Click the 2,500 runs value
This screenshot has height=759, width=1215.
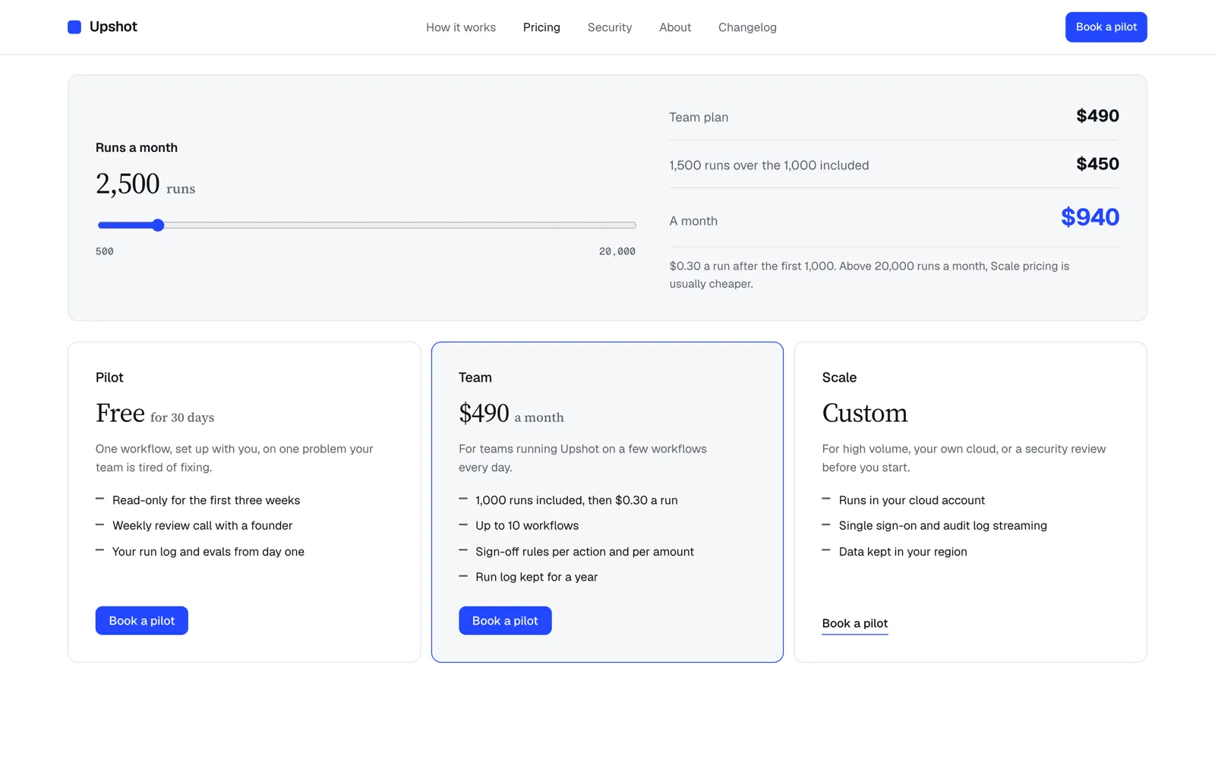coord(145,184)
